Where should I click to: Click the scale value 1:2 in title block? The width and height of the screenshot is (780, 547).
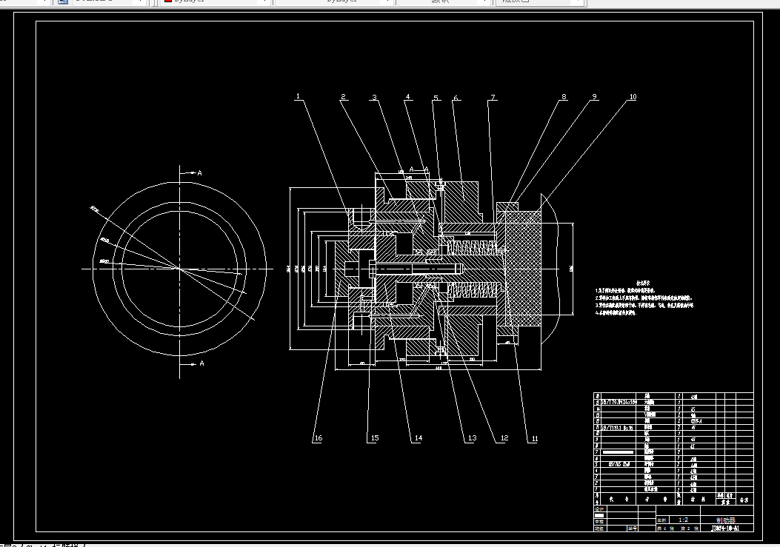(683, 520)
